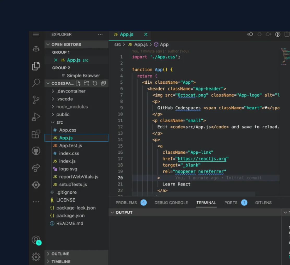290x265 pixels.
Task: Open the Search view in activity bar
Action: (36, 83)
